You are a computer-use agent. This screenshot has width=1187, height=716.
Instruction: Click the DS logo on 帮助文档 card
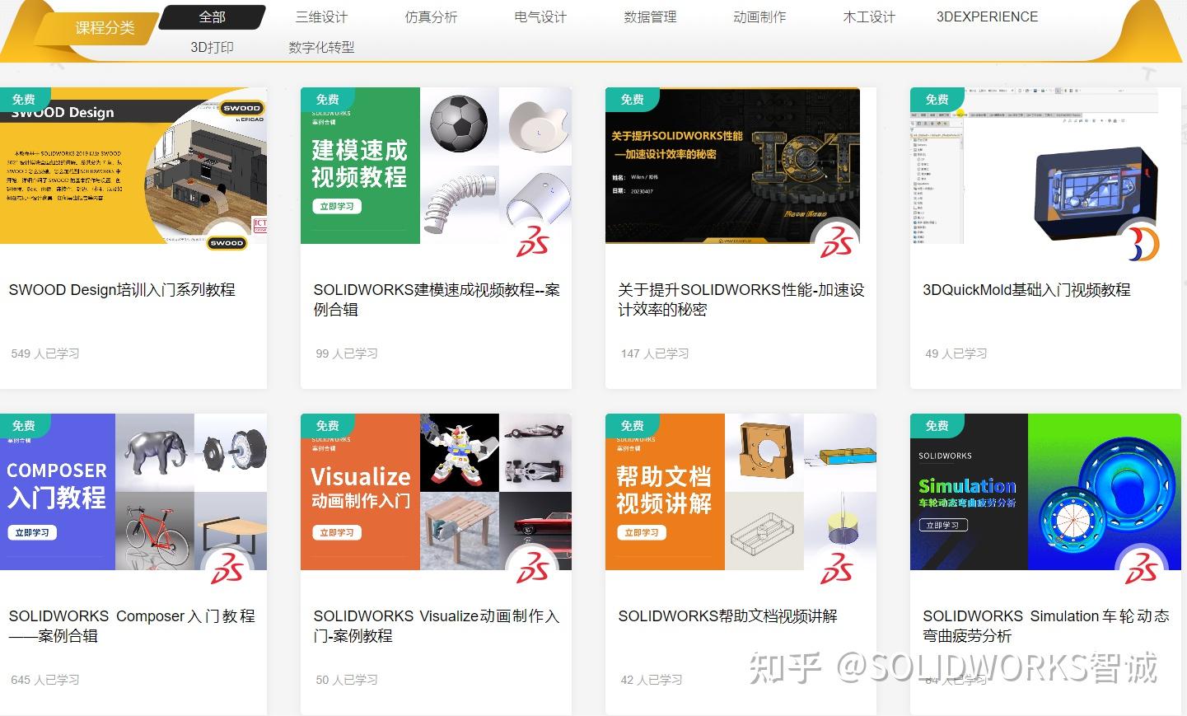(837, 569)
